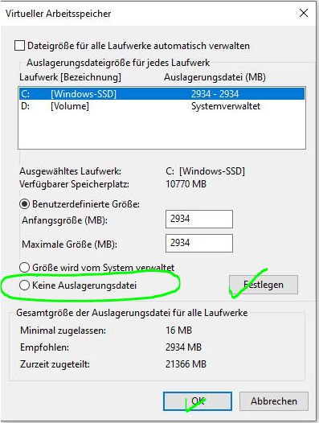Screen dimensions: 319x423
Task: Click the 2934 - 2934 size entry for C:
Action: point(215,94)
